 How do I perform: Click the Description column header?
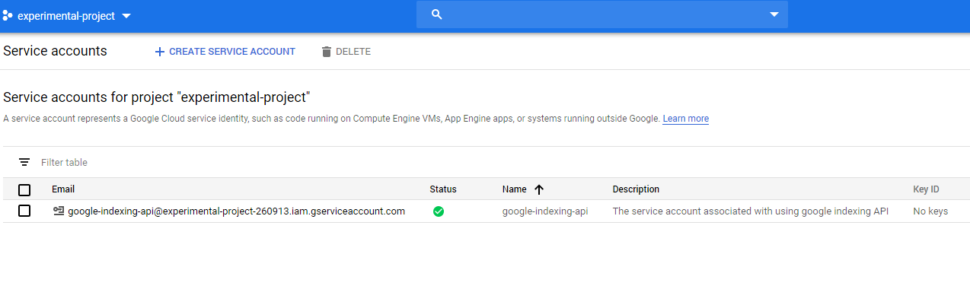tap(636, 189)
